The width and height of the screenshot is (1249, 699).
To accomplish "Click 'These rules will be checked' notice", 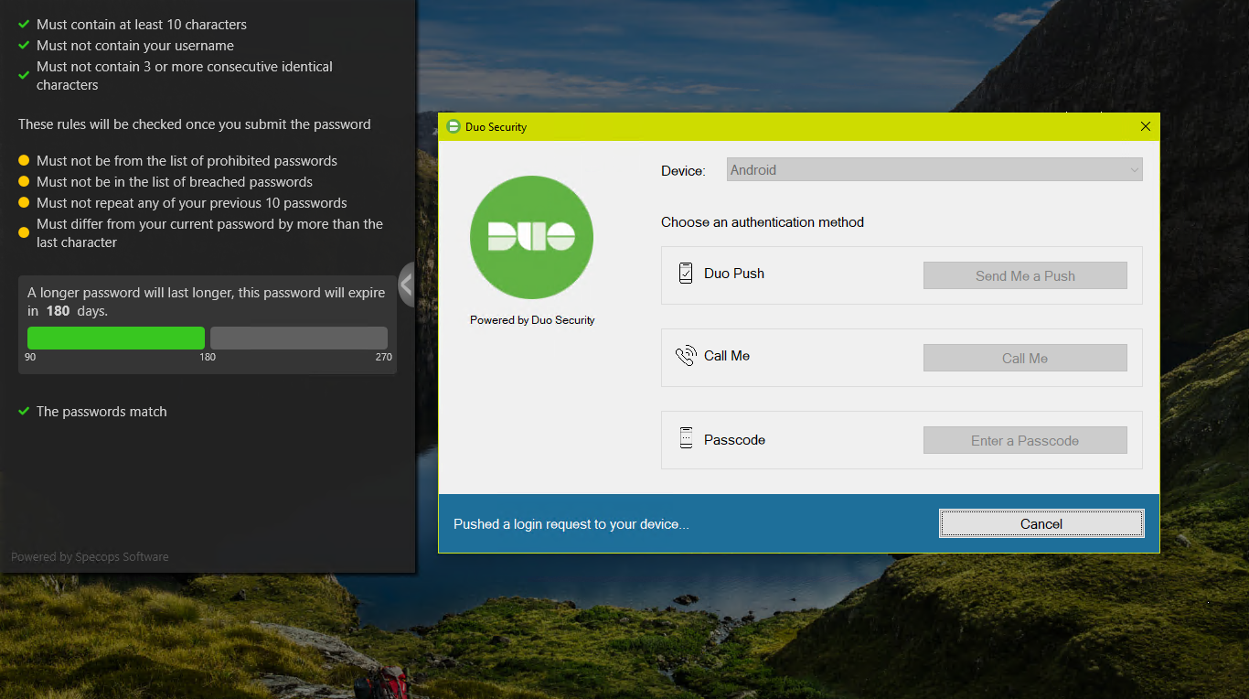I will coord(195,124).
